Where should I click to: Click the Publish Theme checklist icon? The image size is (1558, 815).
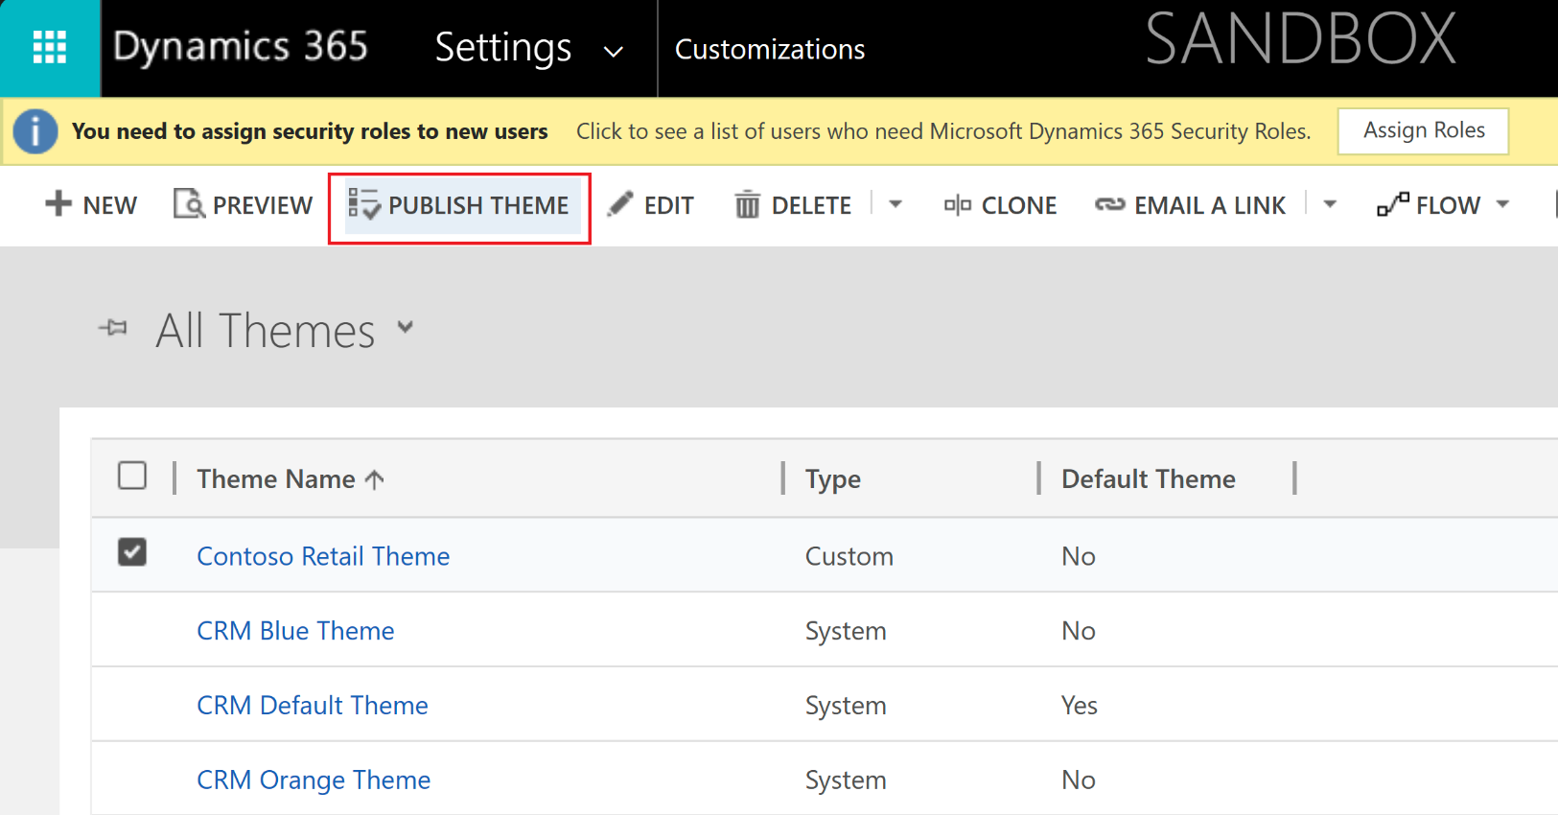pos(363,203)
